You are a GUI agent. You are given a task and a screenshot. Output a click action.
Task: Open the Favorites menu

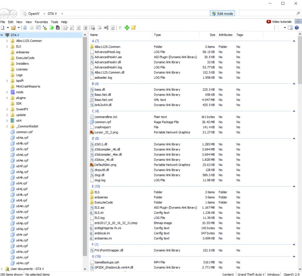(x=41, y=22)
